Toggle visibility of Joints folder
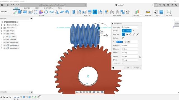Screen dimensions: 179x100 (4, 34)
